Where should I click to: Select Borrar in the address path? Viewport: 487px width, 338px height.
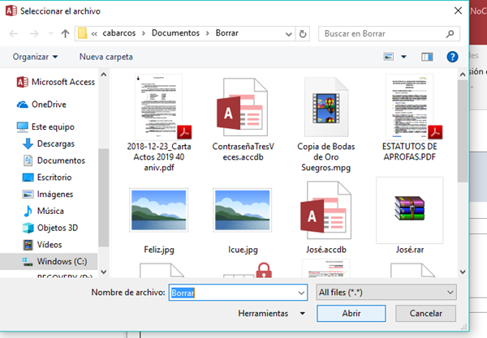227,33
